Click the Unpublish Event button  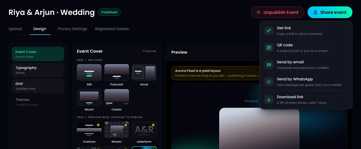pyautogui.click(x=277, y=12)
